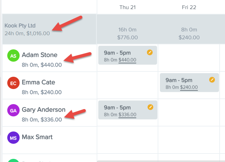The width and height of the screenshot is (225, 162).
Task: Open the $440.00 cost link on Adam's shift
Action: click(x=127, y=60)
